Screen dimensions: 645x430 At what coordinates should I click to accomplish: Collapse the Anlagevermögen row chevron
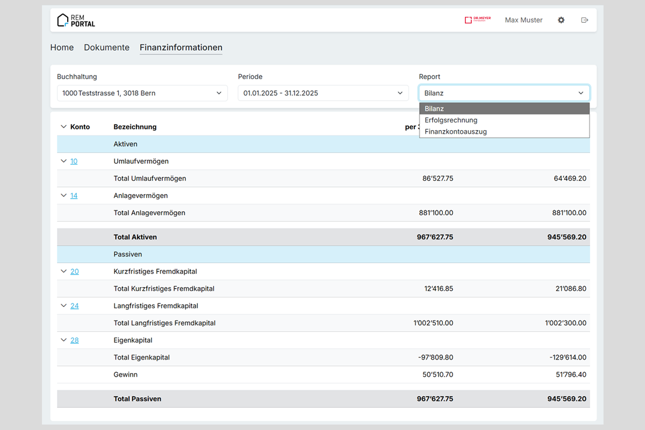[64, 196]
